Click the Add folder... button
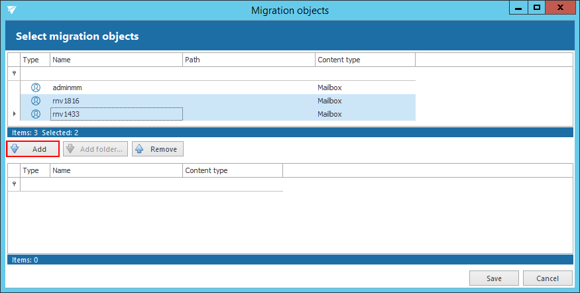Image resolution: width=580 pixels, height=293 pixels. pos(95,149)
